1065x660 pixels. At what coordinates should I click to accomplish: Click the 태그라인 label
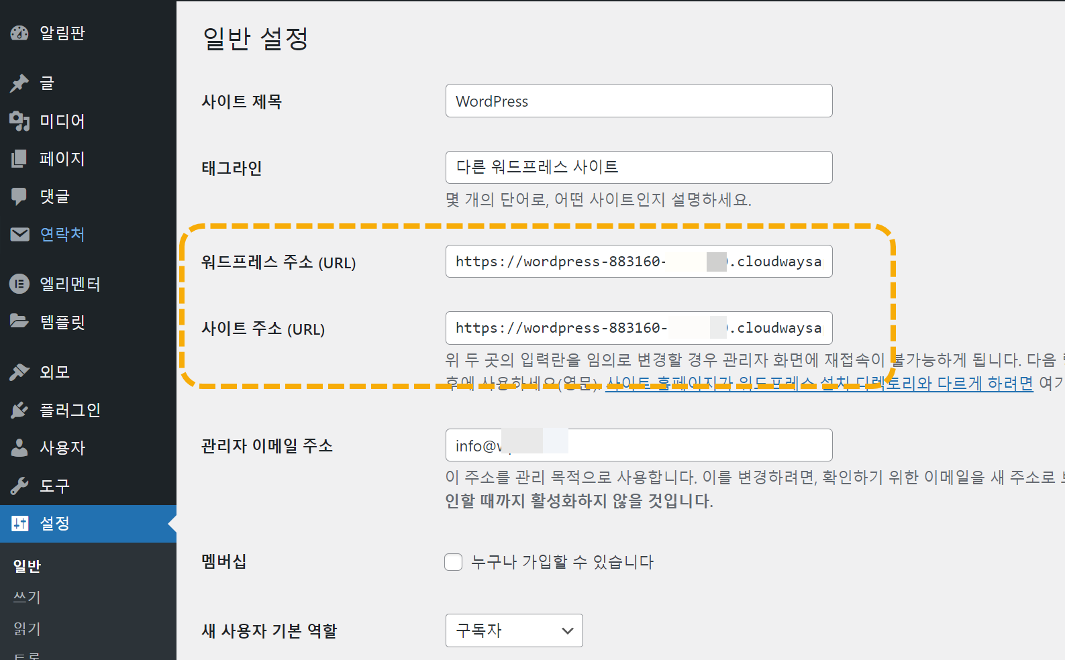tap(232, 168)
